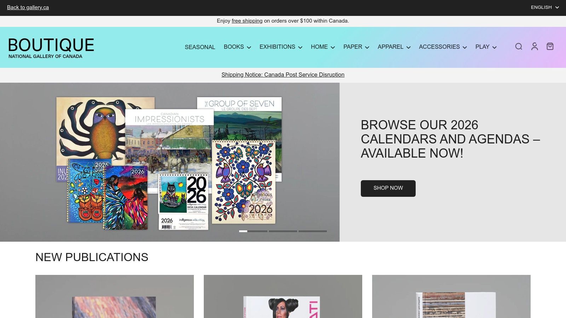Open the EXHIBITIONS menu item
This screenshot has height=318, width=566.
point(277,47)
